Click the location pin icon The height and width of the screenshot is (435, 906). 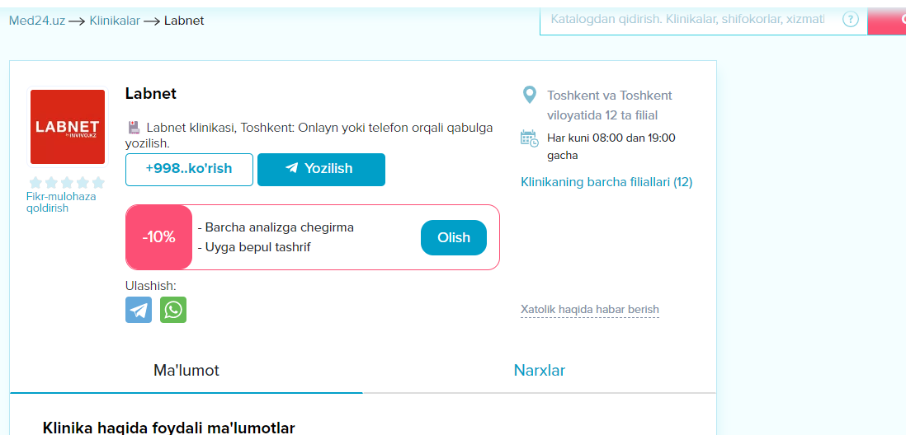click(529, 96)
